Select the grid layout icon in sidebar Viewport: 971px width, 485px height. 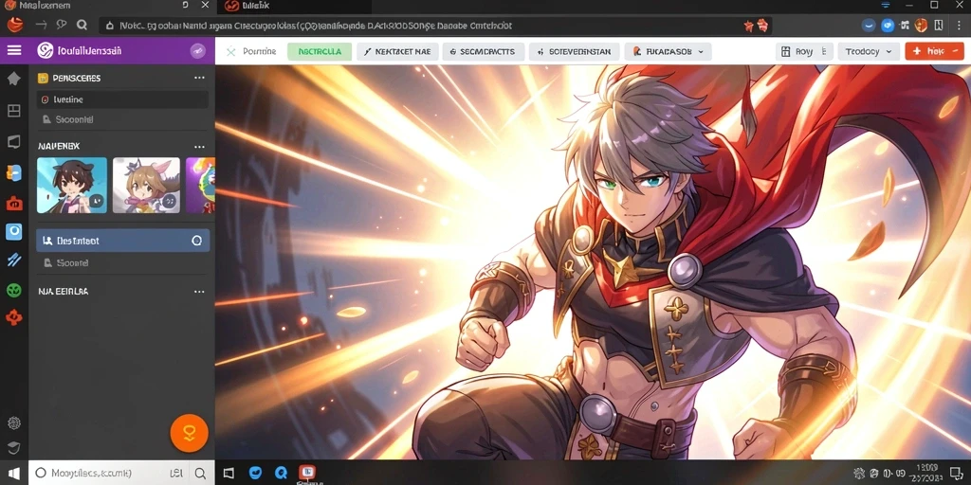[13, 111]
